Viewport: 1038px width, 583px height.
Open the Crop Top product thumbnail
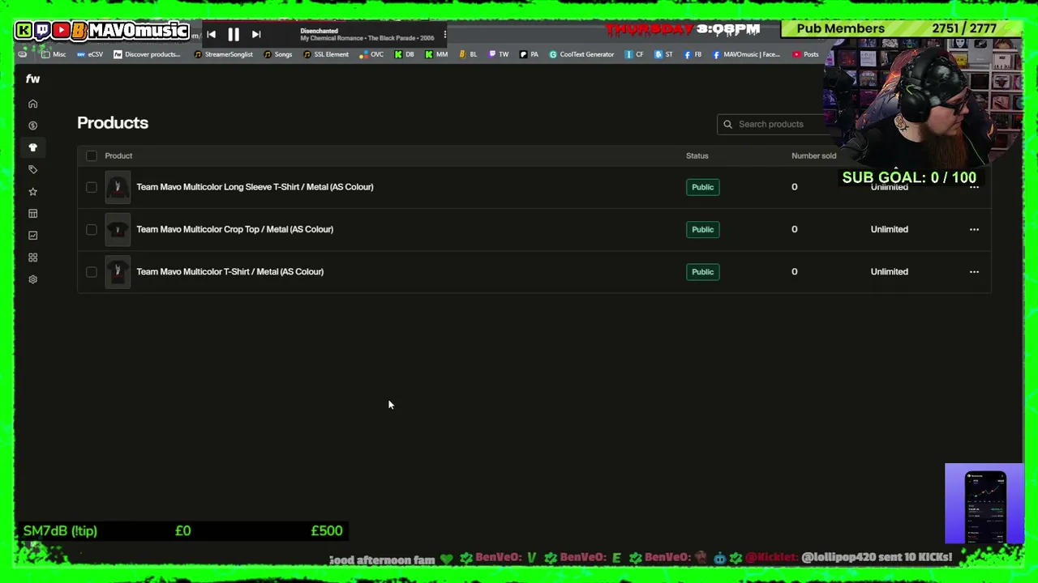coord(118,229)
